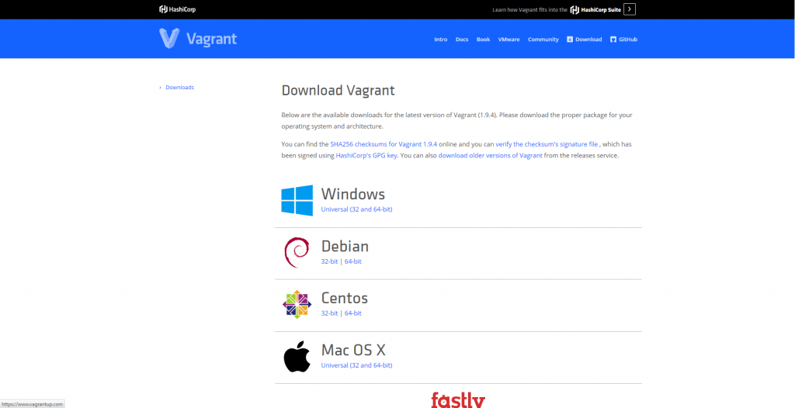
Task: Click the Apple logo icon
Action: [297, 356]
